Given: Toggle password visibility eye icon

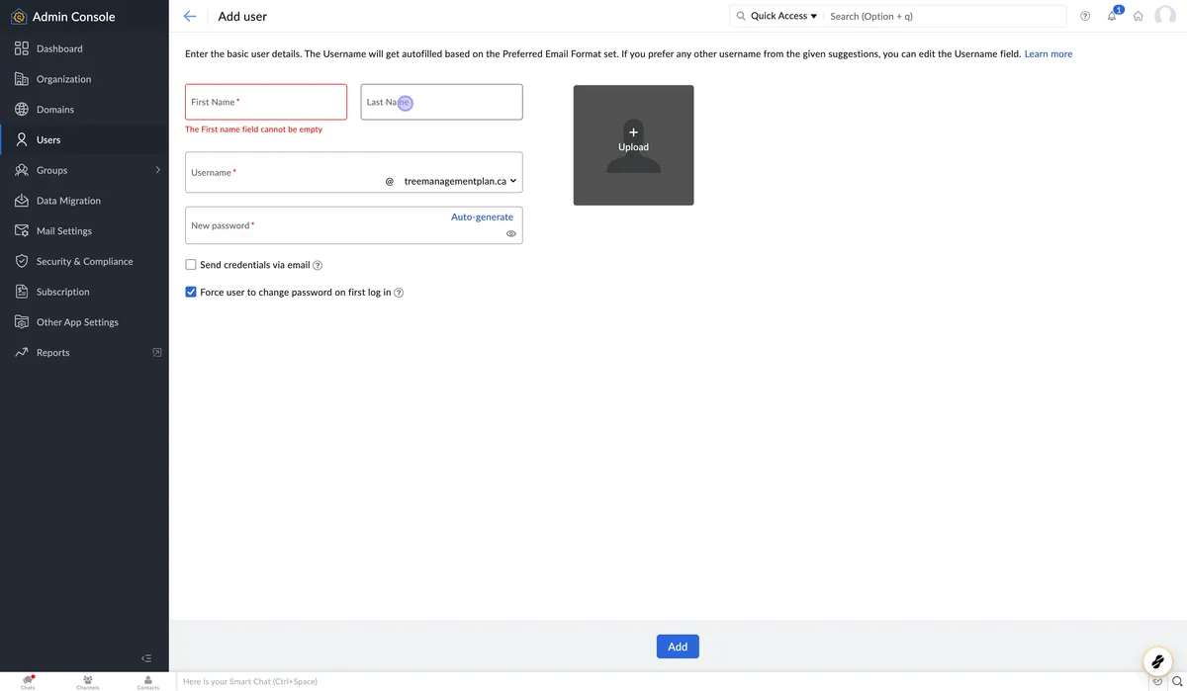Looking at the screenshot, I should click(x=511, y=234).
